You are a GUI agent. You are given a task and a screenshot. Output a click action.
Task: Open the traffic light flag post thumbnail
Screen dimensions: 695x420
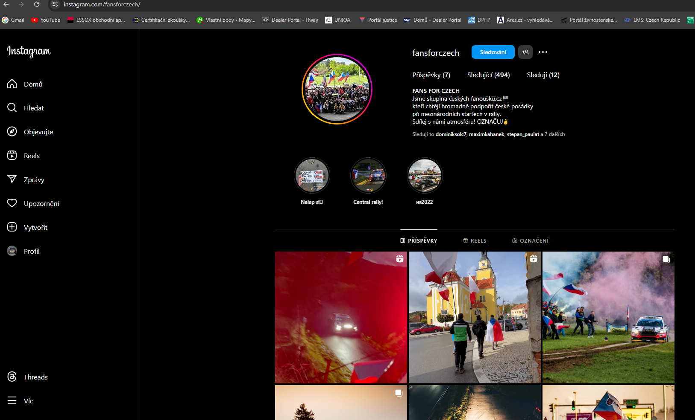pyautogui.click(x=608, y=403)
